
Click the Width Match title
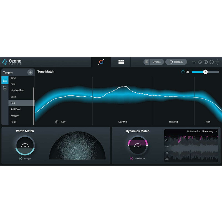25,131
